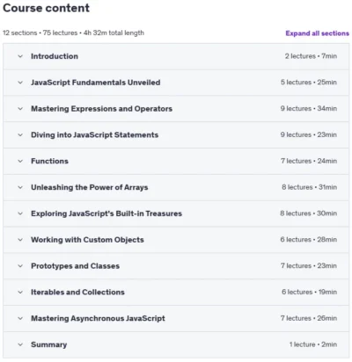
Task: Click Prototypes and Classes title text
Action: point(76,266)
